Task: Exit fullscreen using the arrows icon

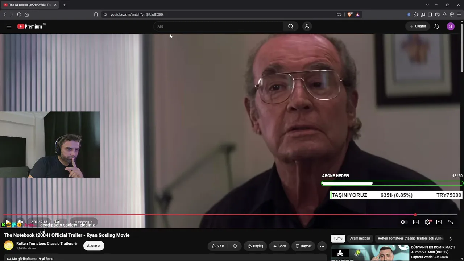Action: point(451,222)
